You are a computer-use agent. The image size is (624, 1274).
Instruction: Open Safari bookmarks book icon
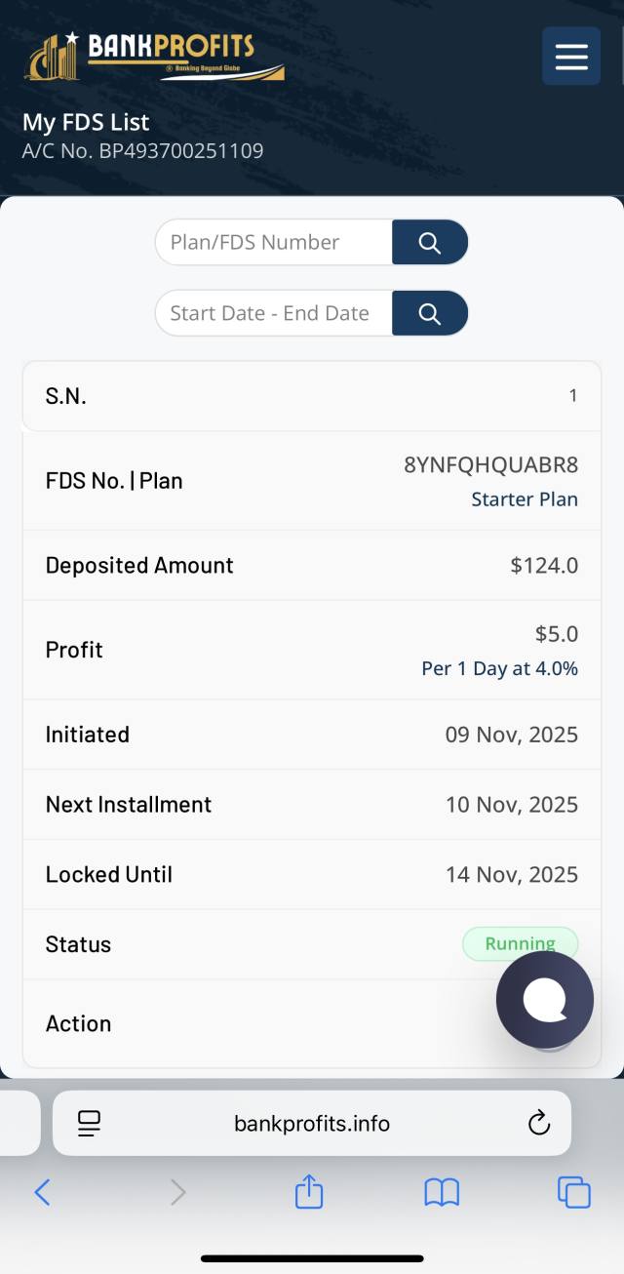(442, 1192)
